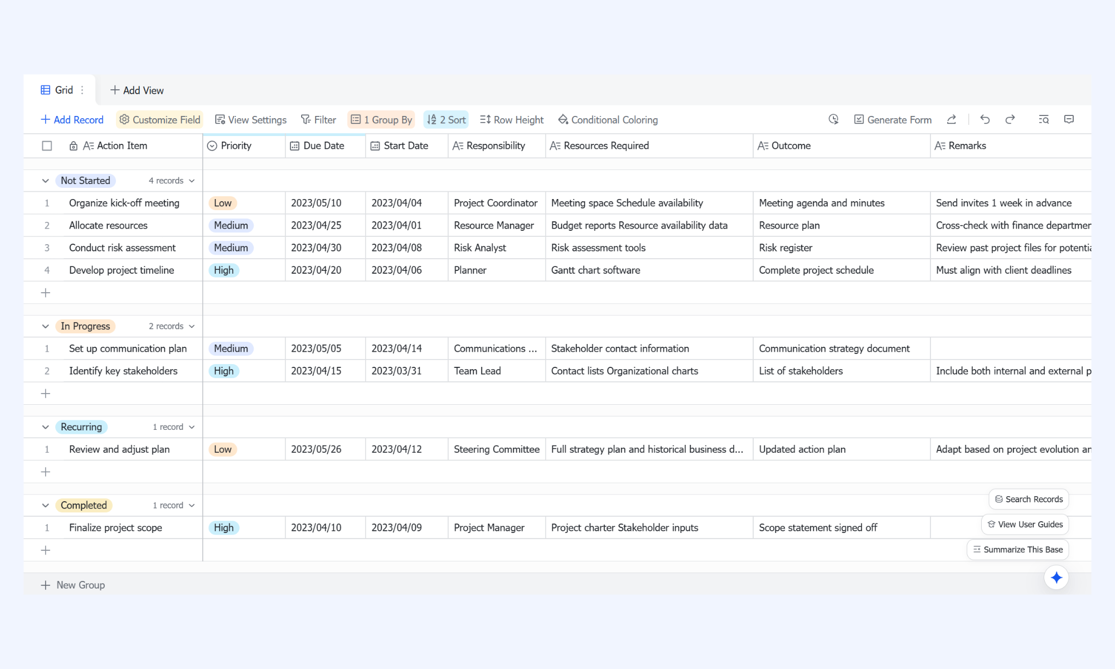Click the Add Record button
The width and height of the screenshot is (1115, 669).
tap(72, 120)
